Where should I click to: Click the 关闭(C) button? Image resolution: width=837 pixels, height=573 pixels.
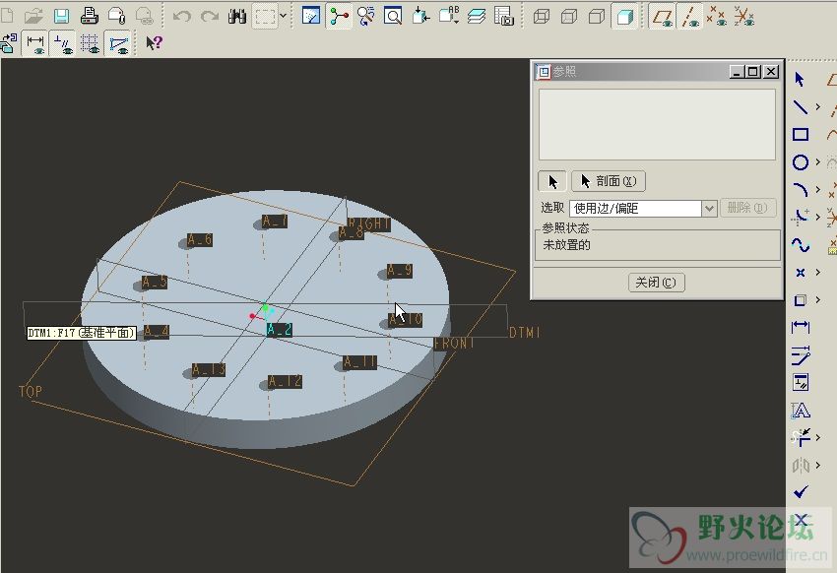click(x=656, y=283)
